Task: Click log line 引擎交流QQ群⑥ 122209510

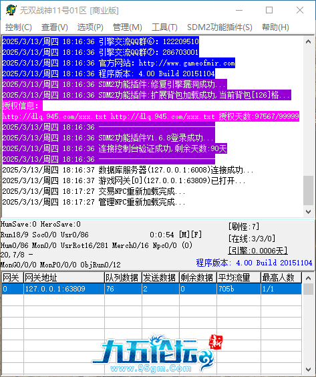Action: pos(101,41)
